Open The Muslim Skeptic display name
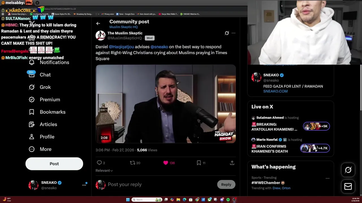Screen dimensions: 362x203 coord(125,33)
